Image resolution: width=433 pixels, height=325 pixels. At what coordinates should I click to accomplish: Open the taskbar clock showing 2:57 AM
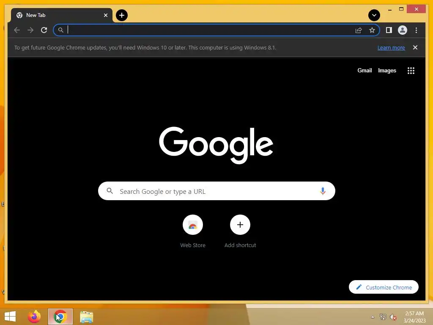pyautogui.click(x=414, y=317)
